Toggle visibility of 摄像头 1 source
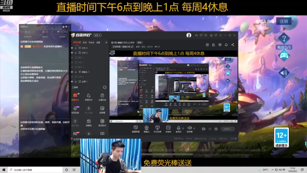The width and height of the screenshot is (307, 173). coord(72,72)
